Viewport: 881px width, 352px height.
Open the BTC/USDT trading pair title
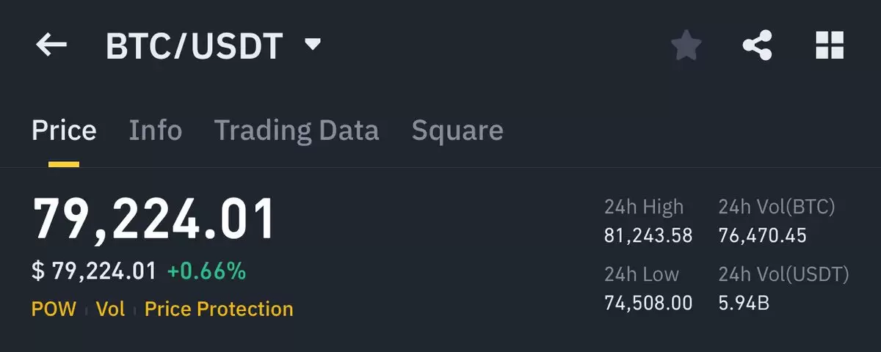(x=194, y=46)
